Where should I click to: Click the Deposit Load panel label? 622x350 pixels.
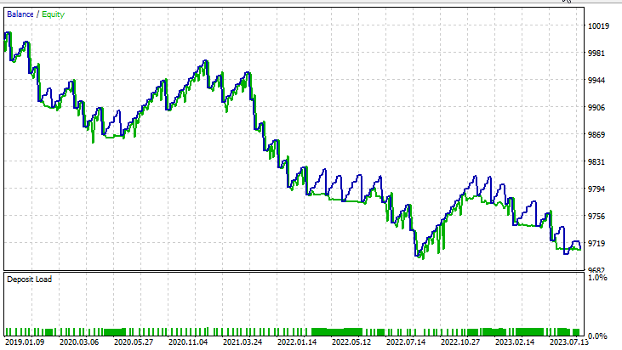29,279
